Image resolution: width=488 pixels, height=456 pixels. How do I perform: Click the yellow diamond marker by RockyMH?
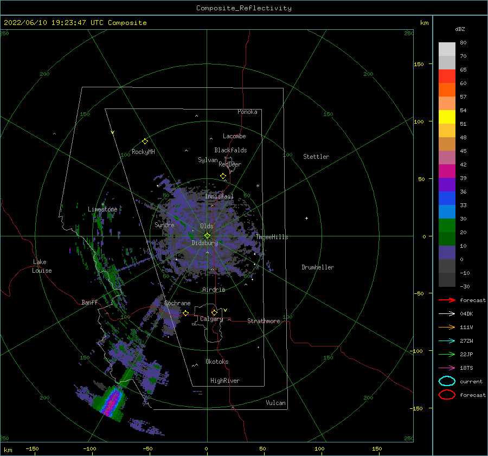145,142
